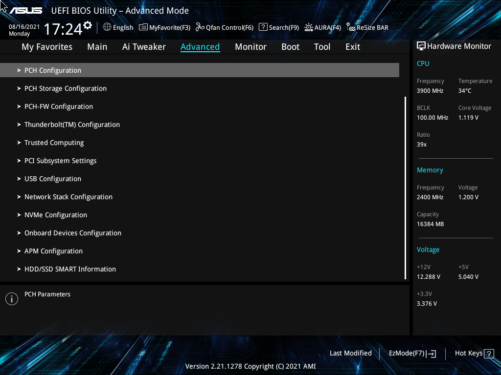Expand the PCH Configuration arrow

(19, 70)
